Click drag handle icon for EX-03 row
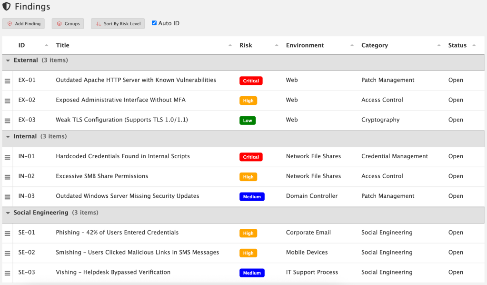Viewport: 487px width, 285px height. [x=7, y=121]
